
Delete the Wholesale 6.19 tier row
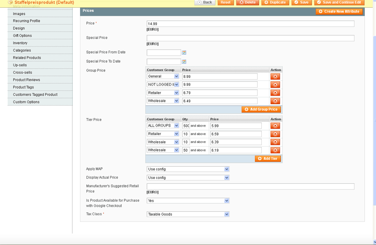click(x=275, y=150)
